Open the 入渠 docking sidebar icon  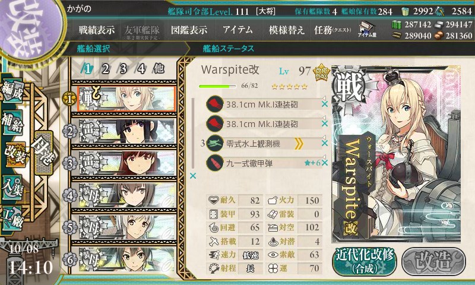coord(12,188)
